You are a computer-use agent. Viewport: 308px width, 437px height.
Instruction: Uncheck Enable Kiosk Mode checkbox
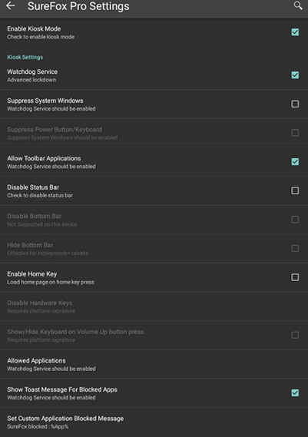pos(295,32)
